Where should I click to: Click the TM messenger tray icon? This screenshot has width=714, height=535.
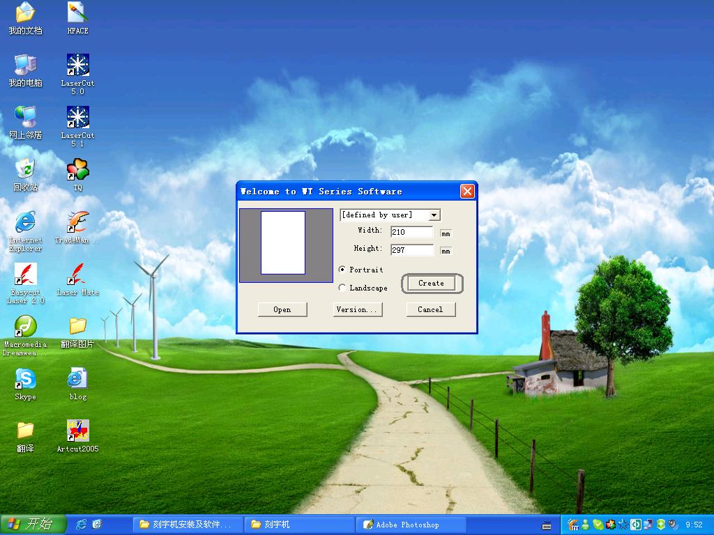573,525
